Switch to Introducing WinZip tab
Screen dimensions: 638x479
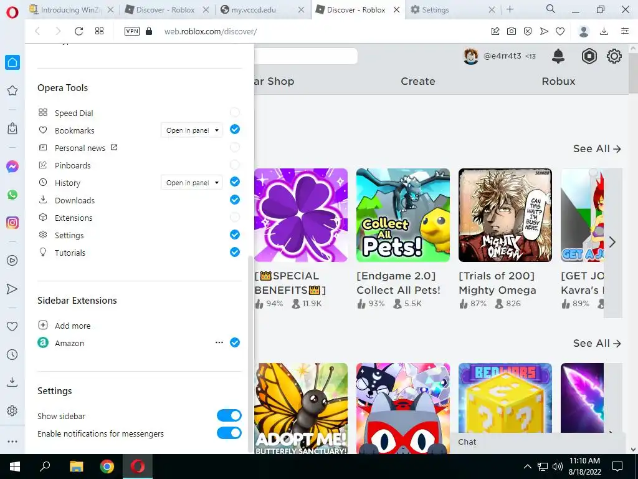(x=72, y=10)
